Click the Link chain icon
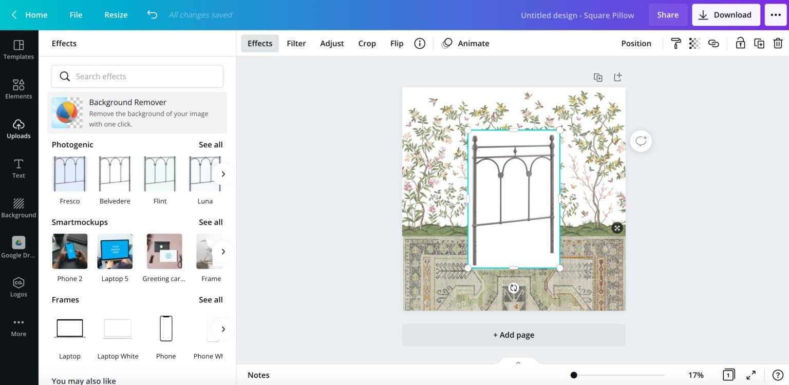Screen dimensions: 789x385 pos(713,44)
